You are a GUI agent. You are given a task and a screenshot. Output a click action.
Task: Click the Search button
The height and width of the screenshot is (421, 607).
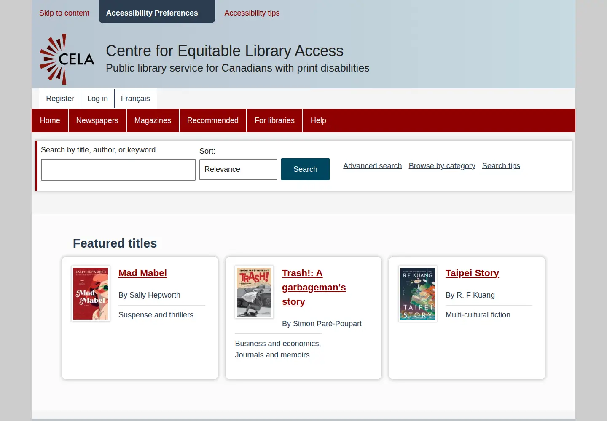click(305, 169)
